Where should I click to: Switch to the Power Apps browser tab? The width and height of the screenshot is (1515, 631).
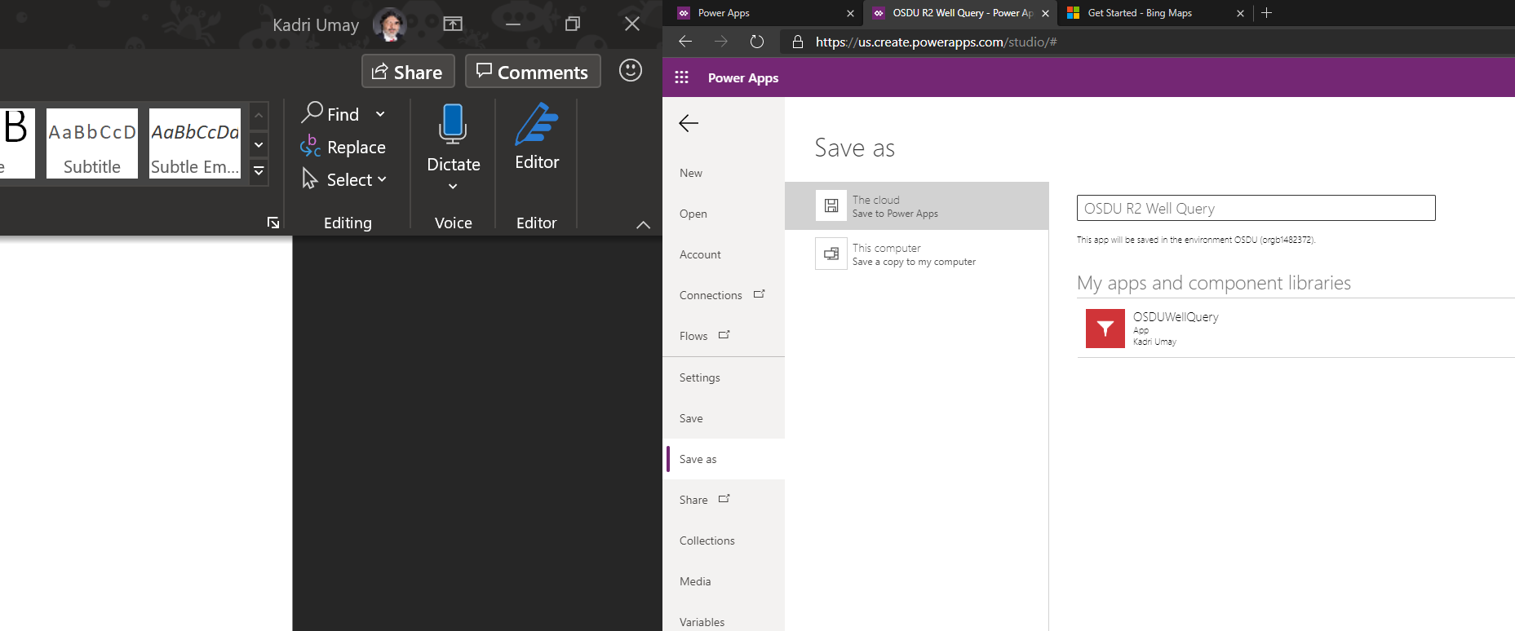pos(764,13)
